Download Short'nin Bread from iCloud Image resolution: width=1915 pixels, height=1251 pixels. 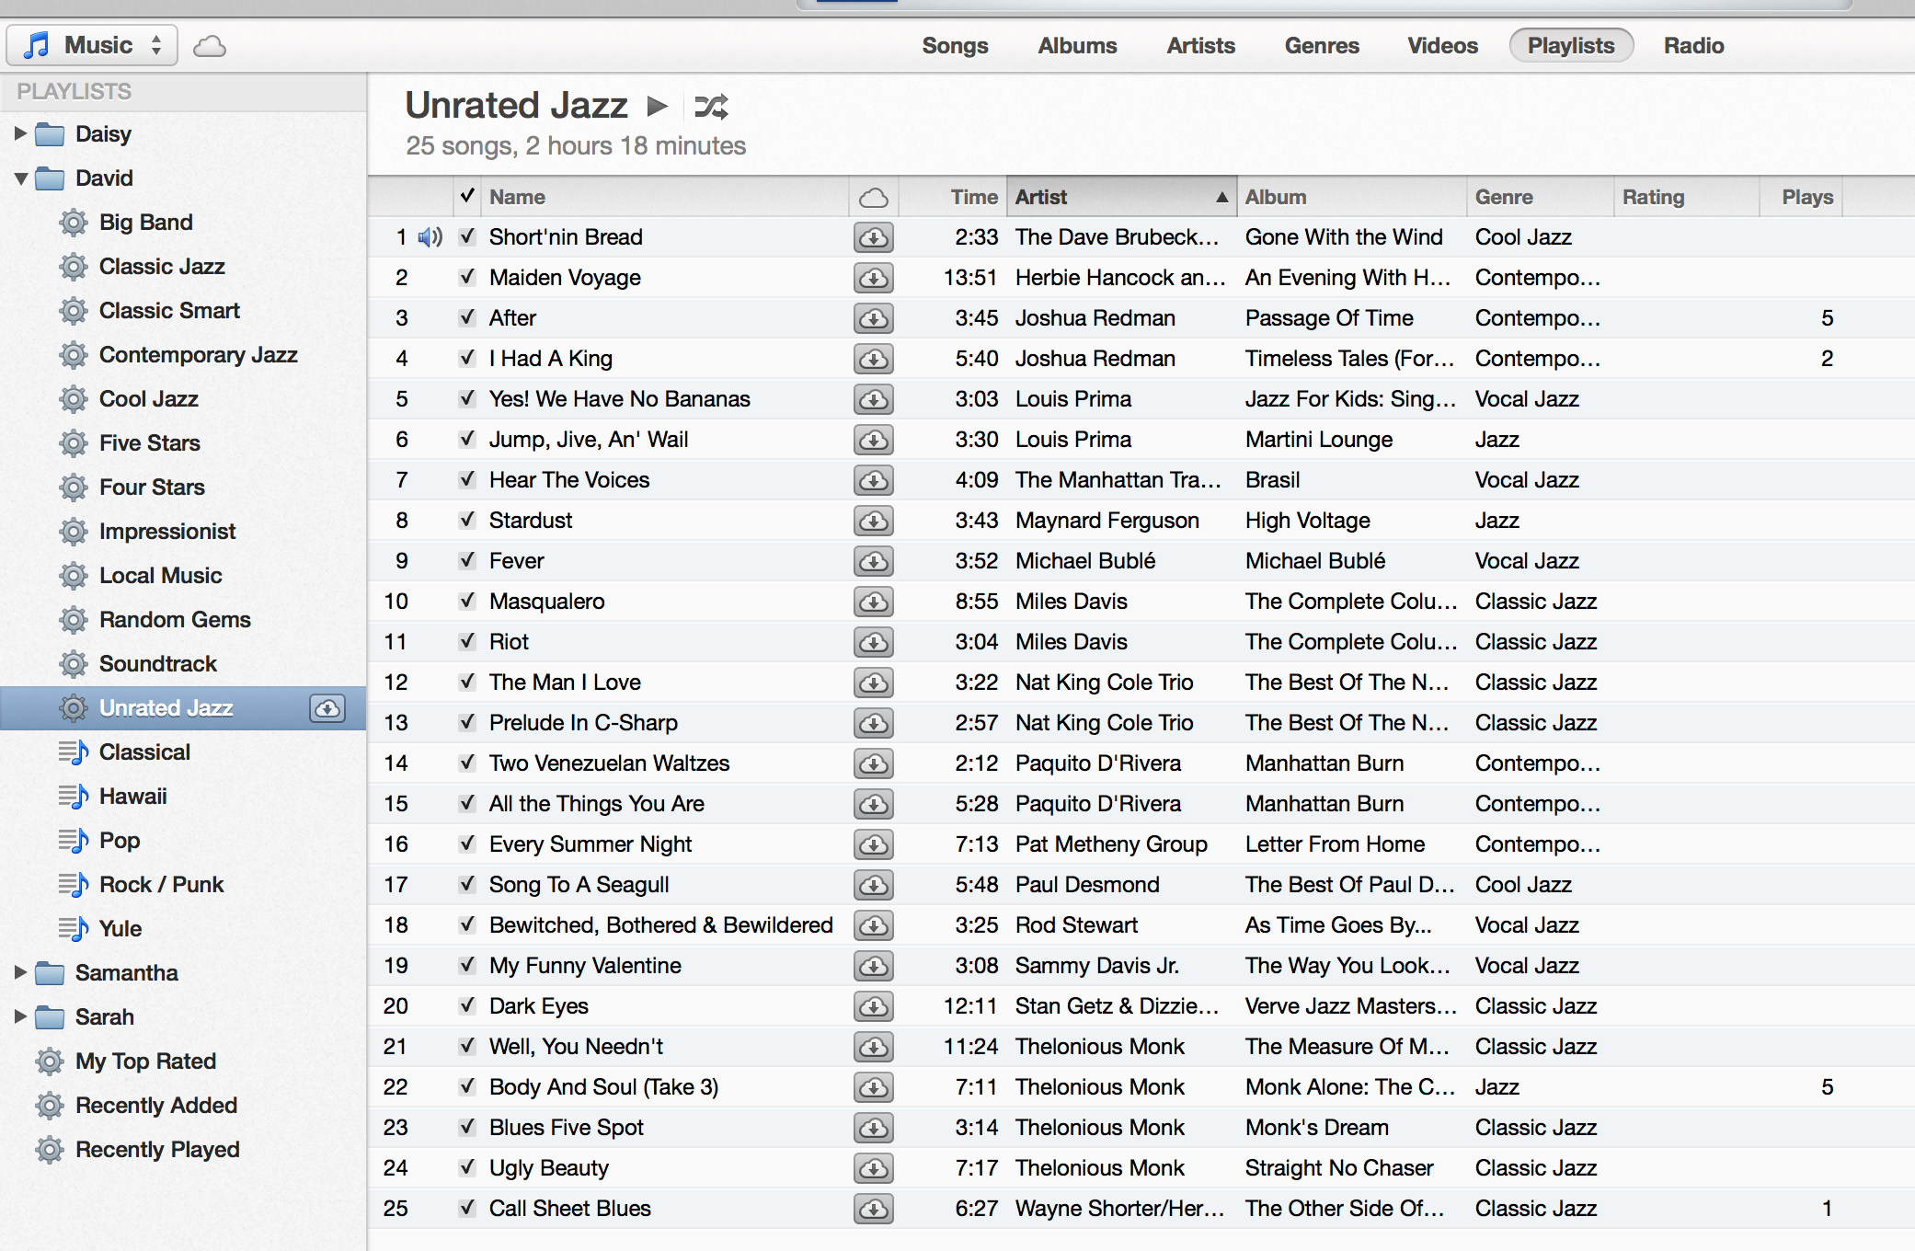pyautogui.click(x=873, y=237)
